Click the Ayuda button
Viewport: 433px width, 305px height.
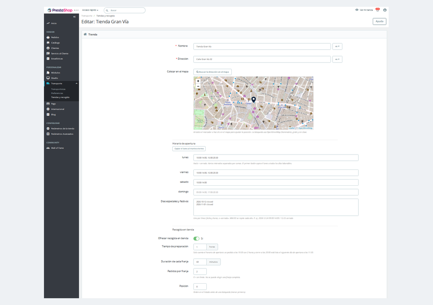380,21
